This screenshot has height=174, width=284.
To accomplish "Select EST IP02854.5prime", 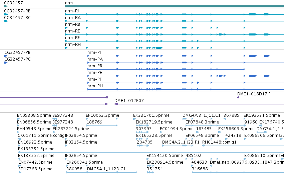I will [x=81, y=156].
